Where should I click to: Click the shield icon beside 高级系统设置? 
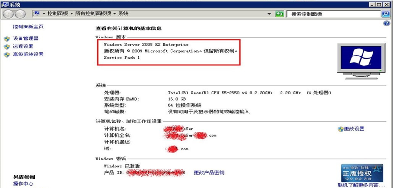(x=7, y=55)
